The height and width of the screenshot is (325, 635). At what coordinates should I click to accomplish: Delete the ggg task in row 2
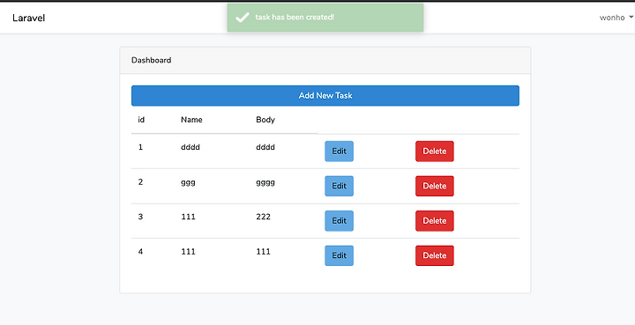click(x=435, y=186)
